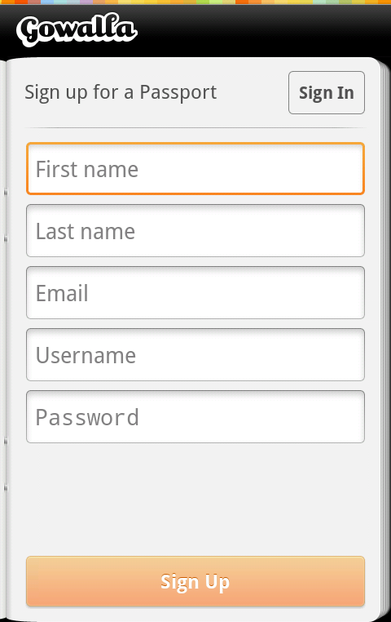
Task: Click the 'Password' placeholder text
Action: click(x=87, y=418)
